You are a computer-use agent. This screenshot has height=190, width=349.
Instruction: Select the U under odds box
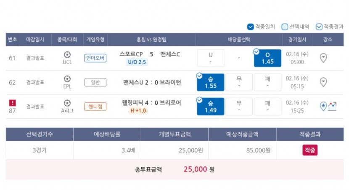click(x=211, y=58)
